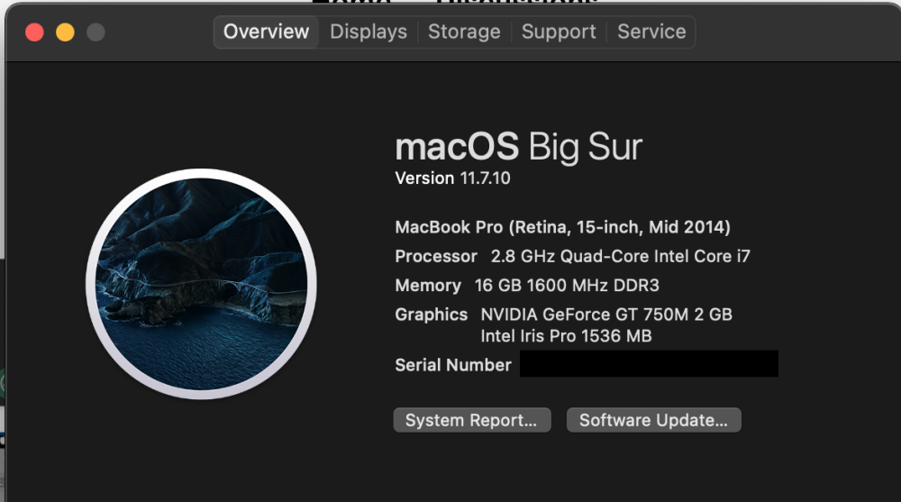The height and width of the screenshot is (502, 901).
Task: Click the 2.8 GHz Quad-Core Intel Core i7 value
Action: tap(620, 256)
